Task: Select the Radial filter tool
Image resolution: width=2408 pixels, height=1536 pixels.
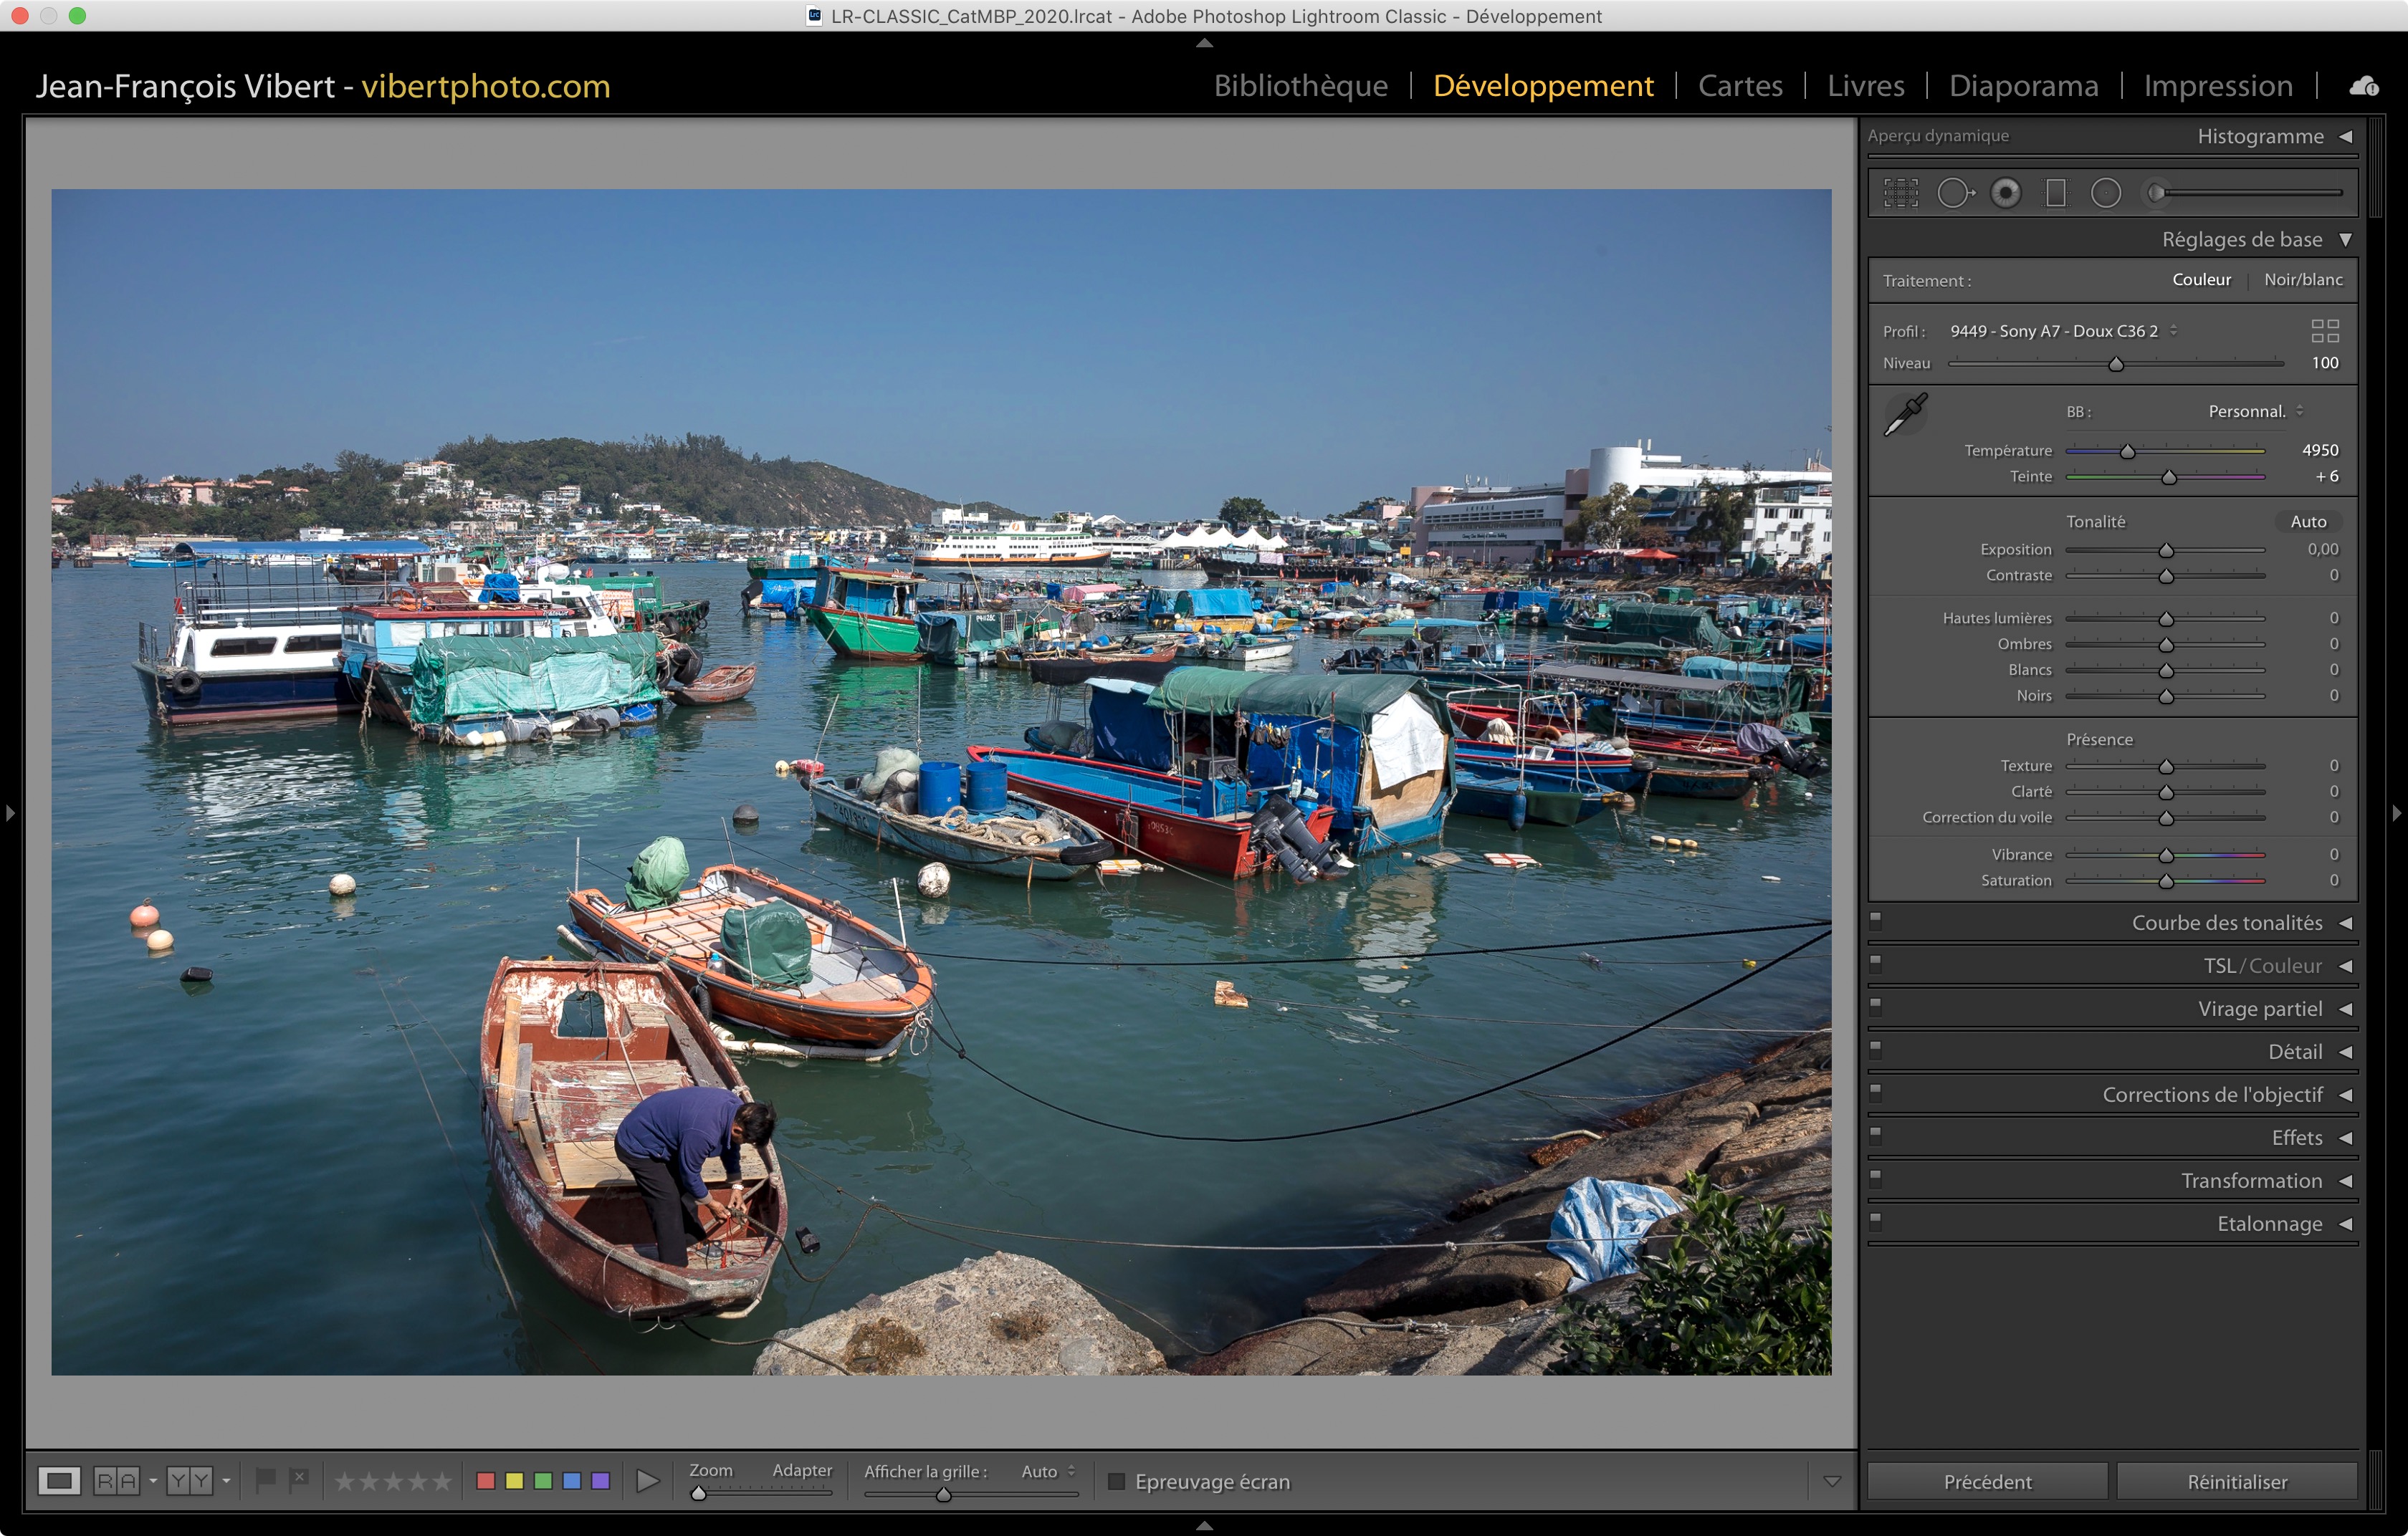Action: tap(2105, 193)
